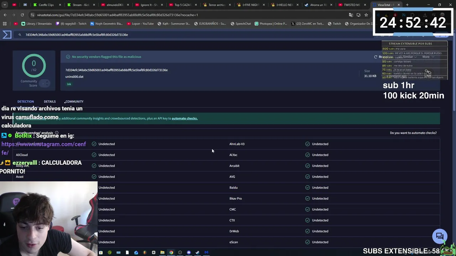Image resolution: width=456 pixels, height=256 pixels.
Task: Switch to the Top 5 CAZAF browser tab
Action: coord(183,5)
